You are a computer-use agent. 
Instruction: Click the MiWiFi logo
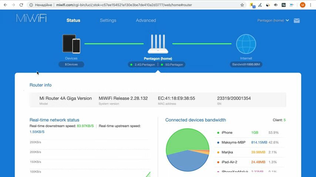coord(31,18)
